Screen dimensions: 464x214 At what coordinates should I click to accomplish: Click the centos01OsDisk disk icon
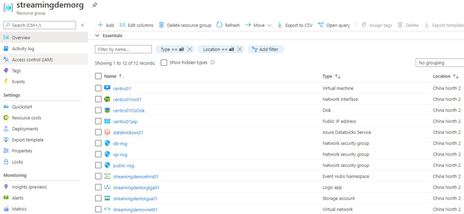[107, 110]
